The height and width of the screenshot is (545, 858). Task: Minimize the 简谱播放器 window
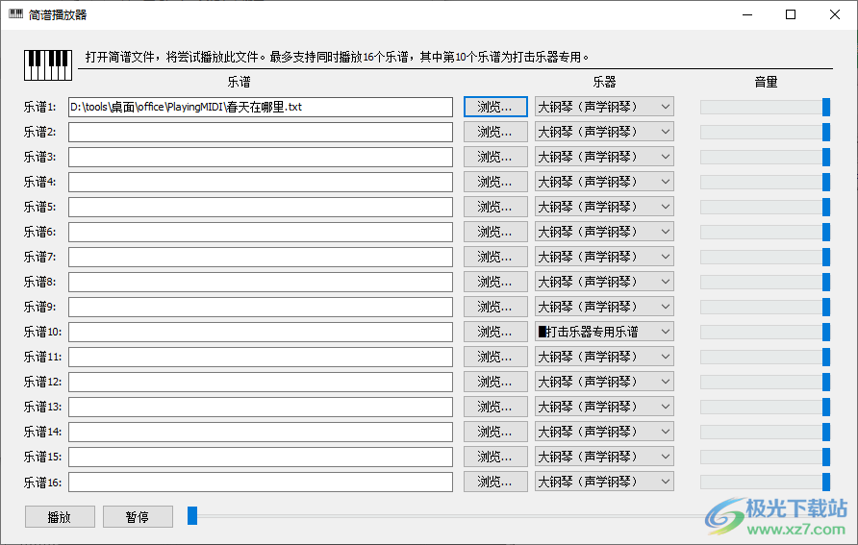[747, 14]
